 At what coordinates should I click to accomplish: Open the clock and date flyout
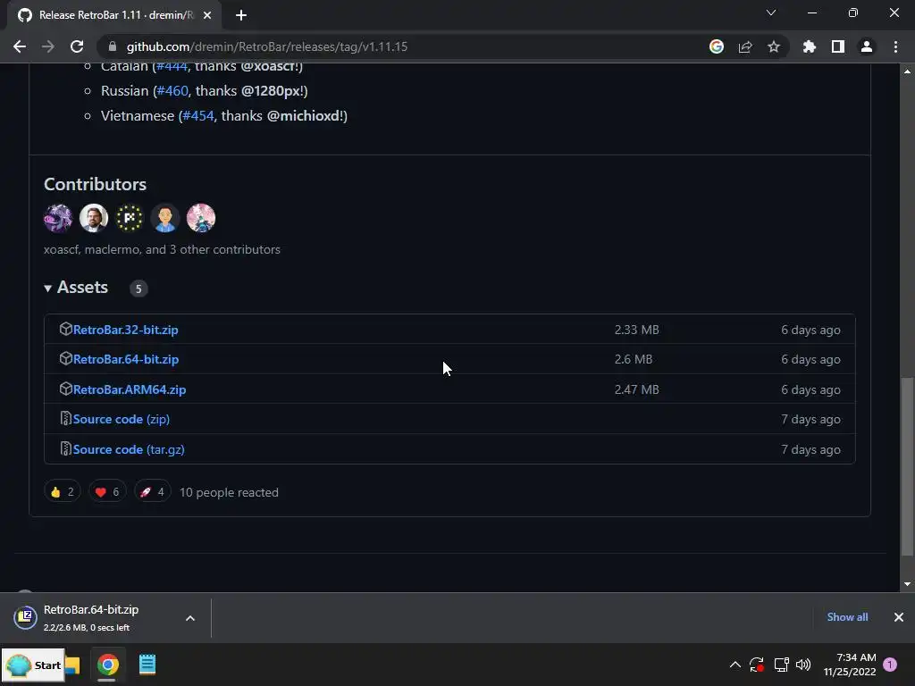click(850, 665)
